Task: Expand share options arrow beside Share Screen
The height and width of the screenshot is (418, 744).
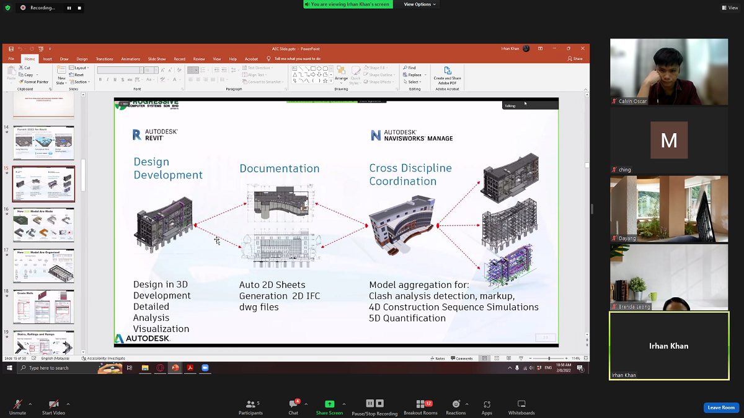Action: 344,404
